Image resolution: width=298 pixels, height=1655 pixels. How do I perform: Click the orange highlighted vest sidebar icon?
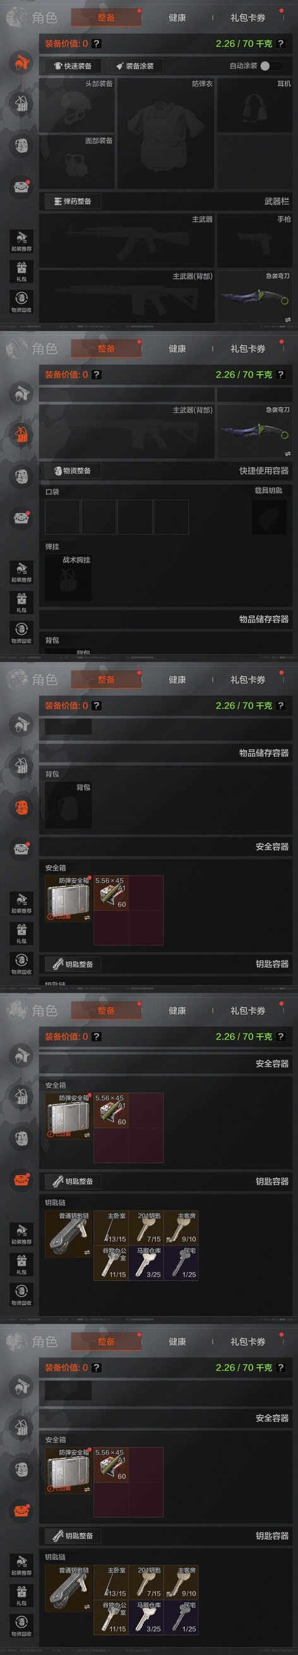tap(22, 435)
